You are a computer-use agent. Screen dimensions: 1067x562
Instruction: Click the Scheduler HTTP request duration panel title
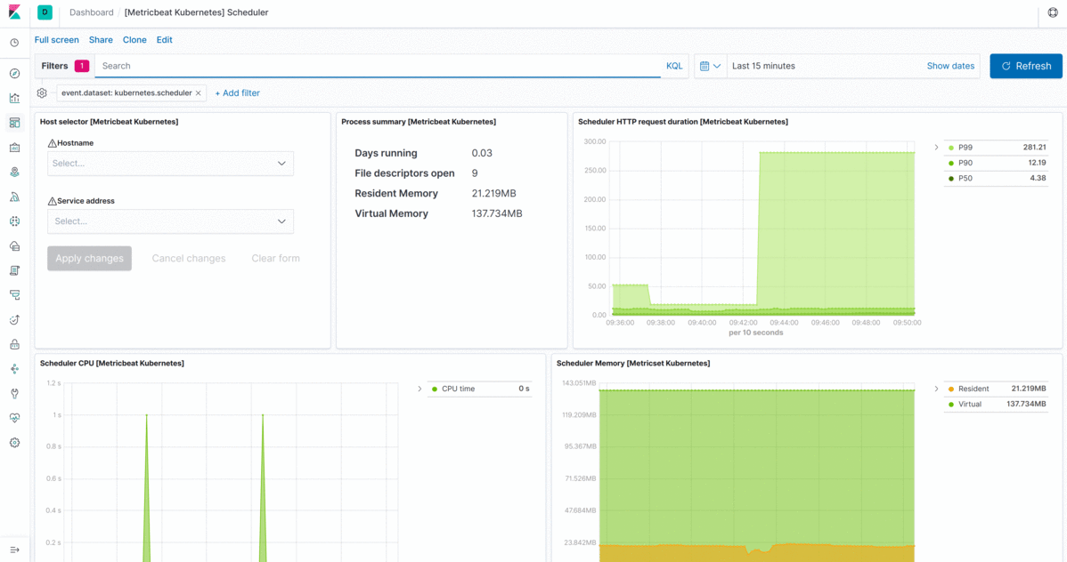point(682,122)
